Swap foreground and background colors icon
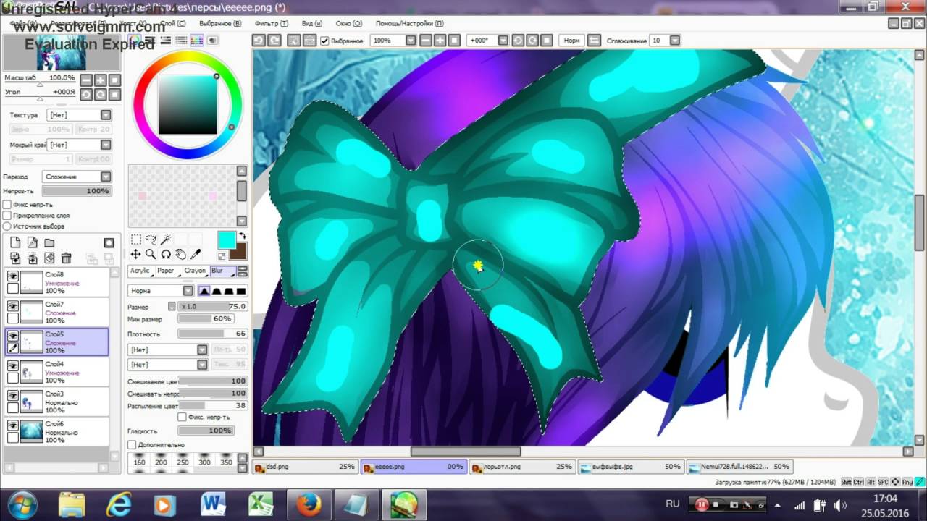This screenshot has height=521, width=927. 243,236
